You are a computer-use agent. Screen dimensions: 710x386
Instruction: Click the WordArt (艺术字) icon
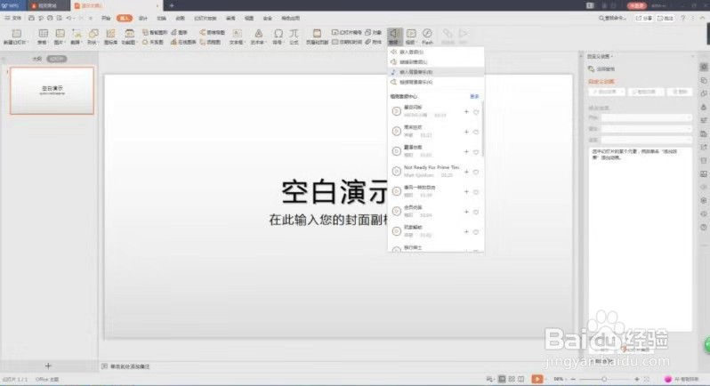pos(258,36)
